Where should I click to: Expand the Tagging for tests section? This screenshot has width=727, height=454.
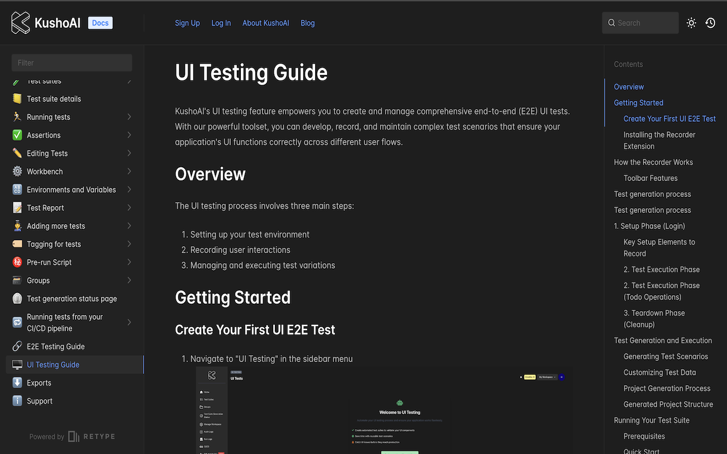click(129, 243)
